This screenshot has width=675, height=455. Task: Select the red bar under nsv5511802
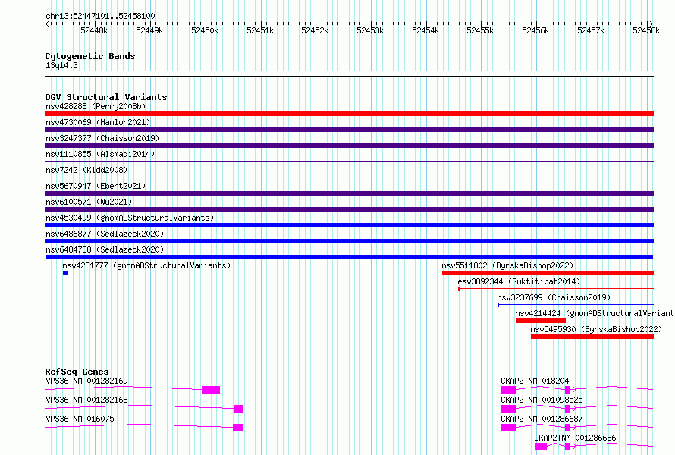click(548, 273)
